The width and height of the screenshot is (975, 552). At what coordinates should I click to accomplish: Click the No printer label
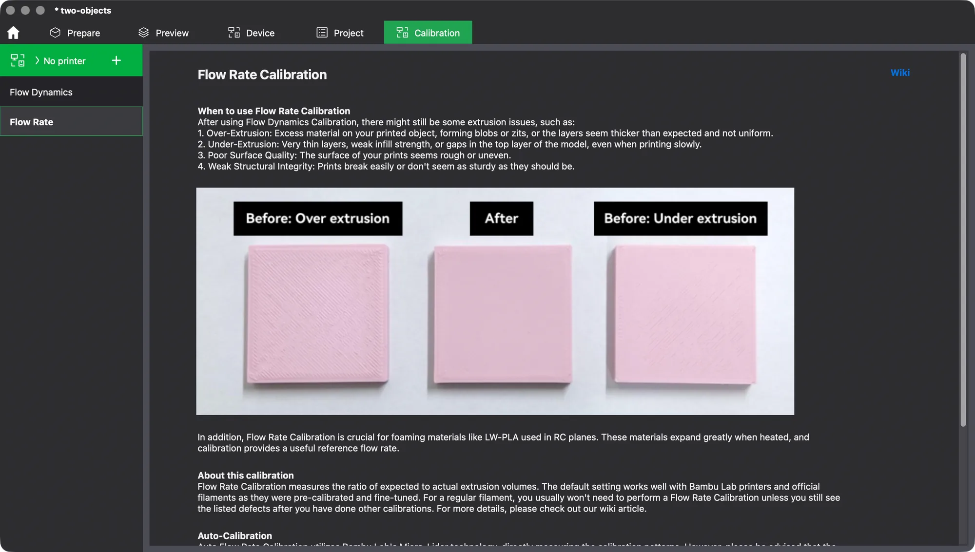[64, 61]
